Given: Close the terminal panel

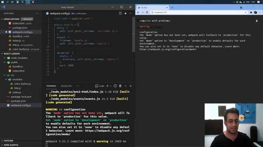Looking at the screenshot, I should tap(131, 86).
